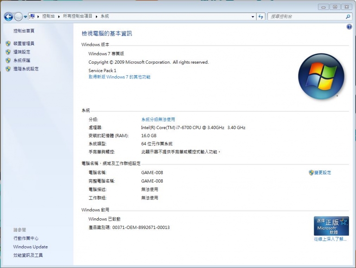Click the shield icon beside 進階系統設定
The image size is (356, 268).
[8, 69]
